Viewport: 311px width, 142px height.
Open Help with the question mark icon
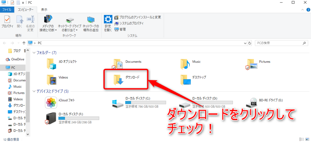pos(308,10)
